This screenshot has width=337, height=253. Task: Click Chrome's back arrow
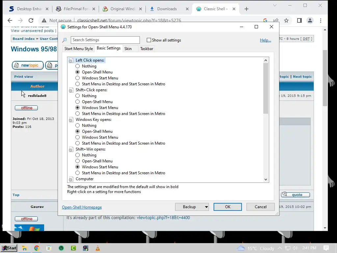pos(10,20)
